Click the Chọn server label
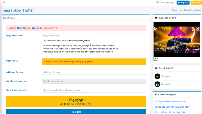 (x=12, y=61)
